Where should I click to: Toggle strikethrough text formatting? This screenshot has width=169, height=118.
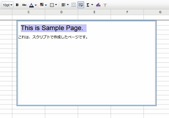point(24,5)
